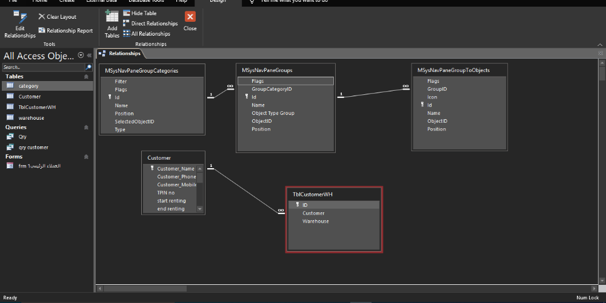Collapse the Forms group
606x303 pixels.
(x=86, y=157)
